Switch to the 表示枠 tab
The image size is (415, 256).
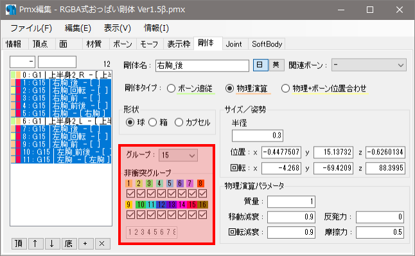pos(179,44)
